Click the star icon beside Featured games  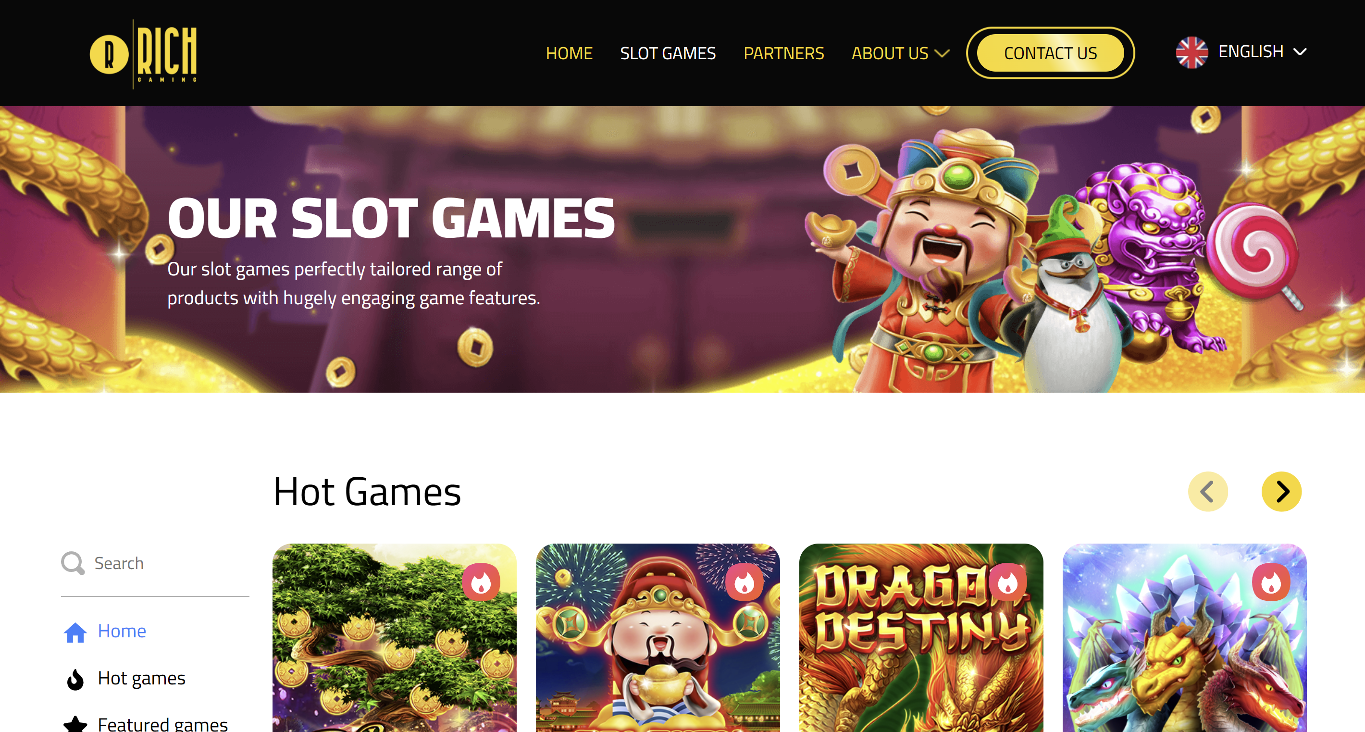pos(75,724)
